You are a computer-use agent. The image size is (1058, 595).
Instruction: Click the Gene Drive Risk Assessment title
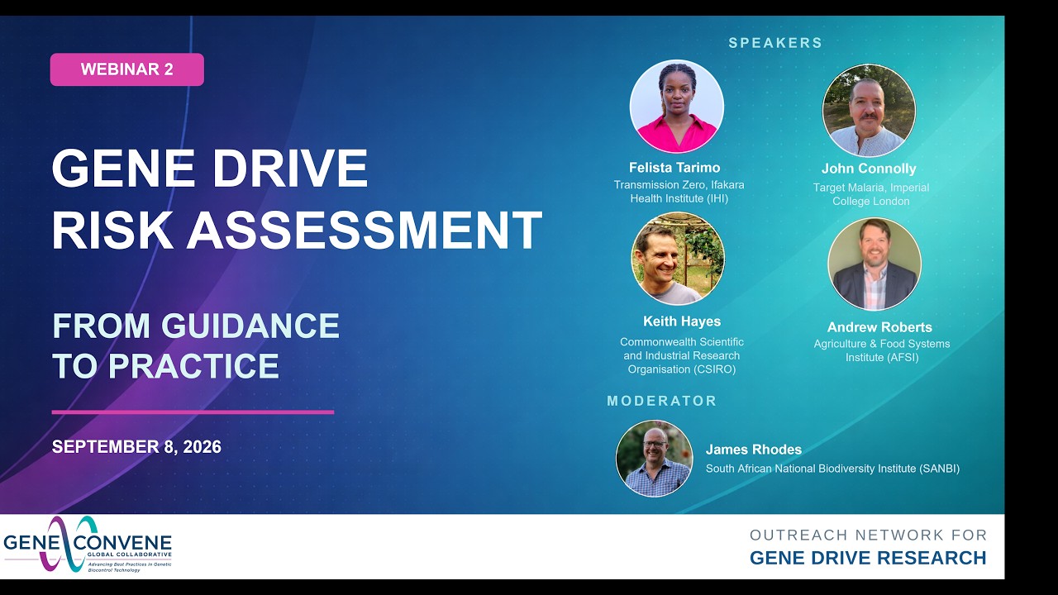point(297,199)
